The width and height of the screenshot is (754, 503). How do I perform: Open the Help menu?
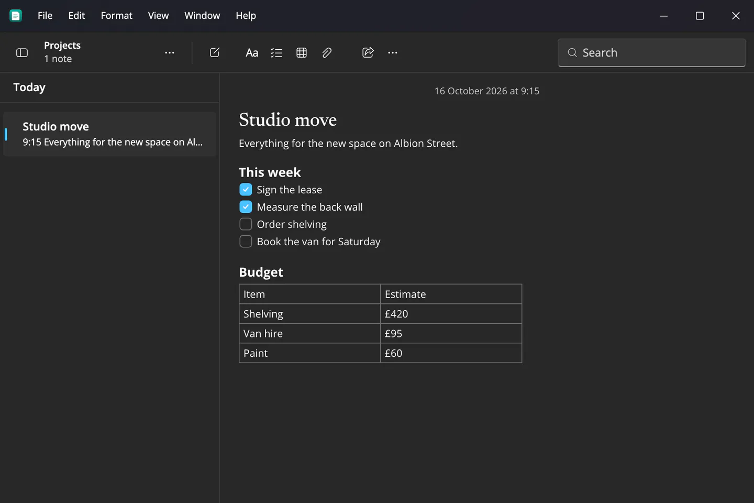coord(246,16)
